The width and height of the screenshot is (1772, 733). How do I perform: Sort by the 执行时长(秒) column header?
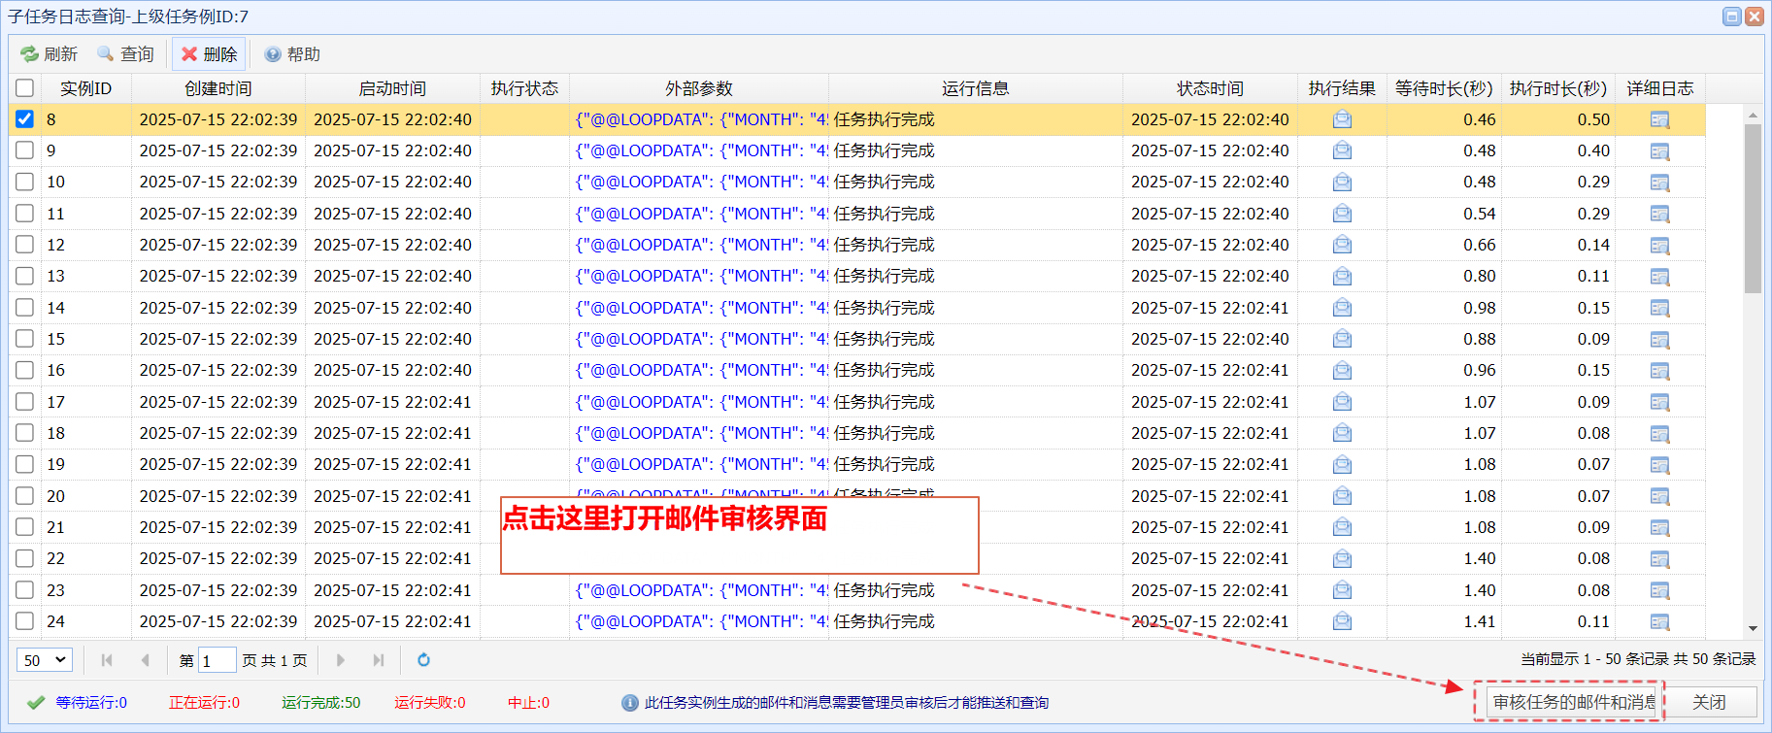[x=1557, y=88]
